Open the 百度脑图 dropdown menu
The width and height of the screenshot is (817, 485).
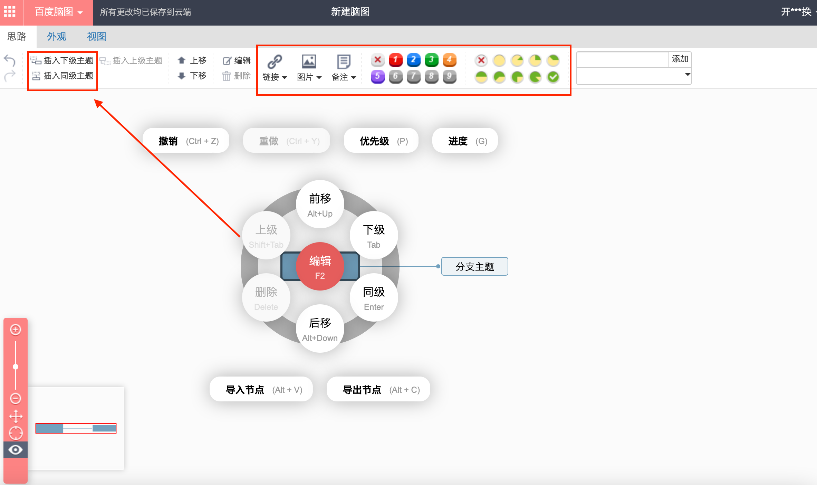(58, 12)
